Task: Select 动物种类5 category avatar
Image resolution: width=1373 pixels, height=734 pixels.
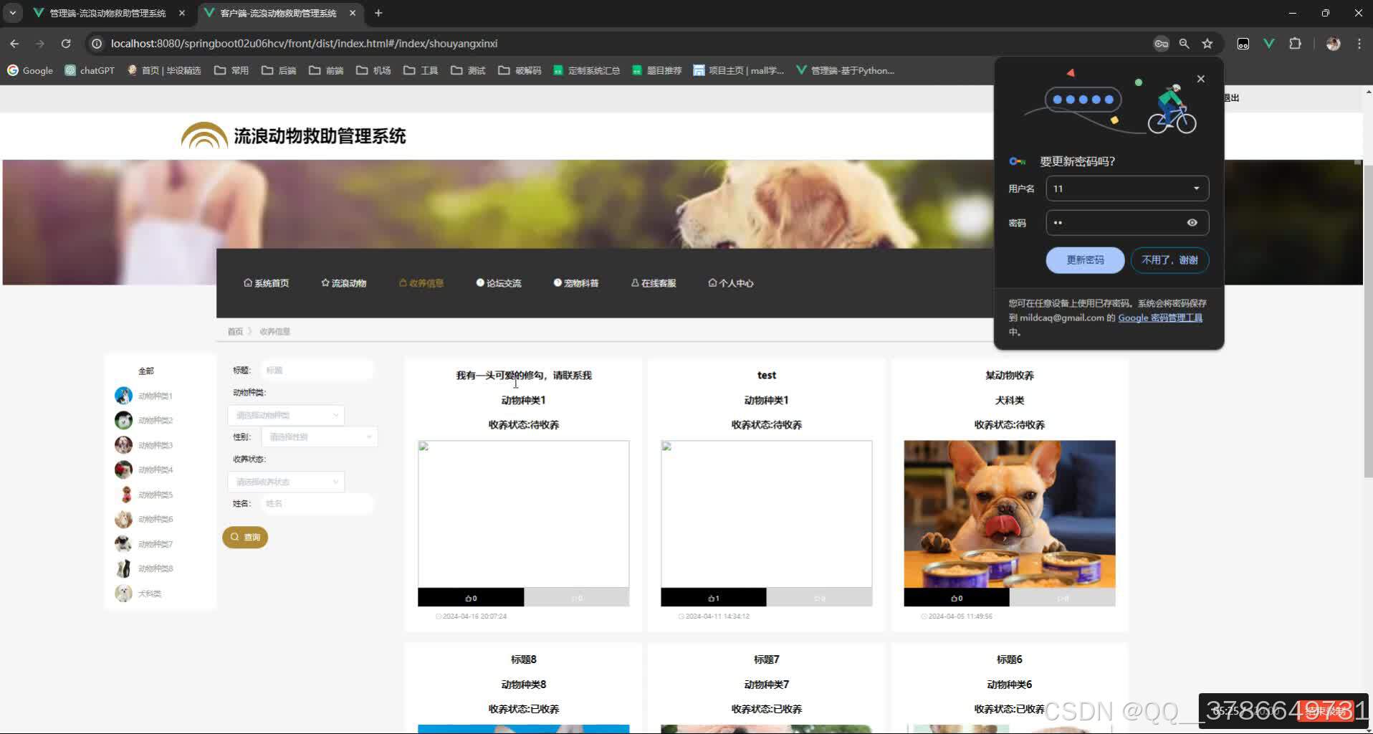Action: (123, 495)
